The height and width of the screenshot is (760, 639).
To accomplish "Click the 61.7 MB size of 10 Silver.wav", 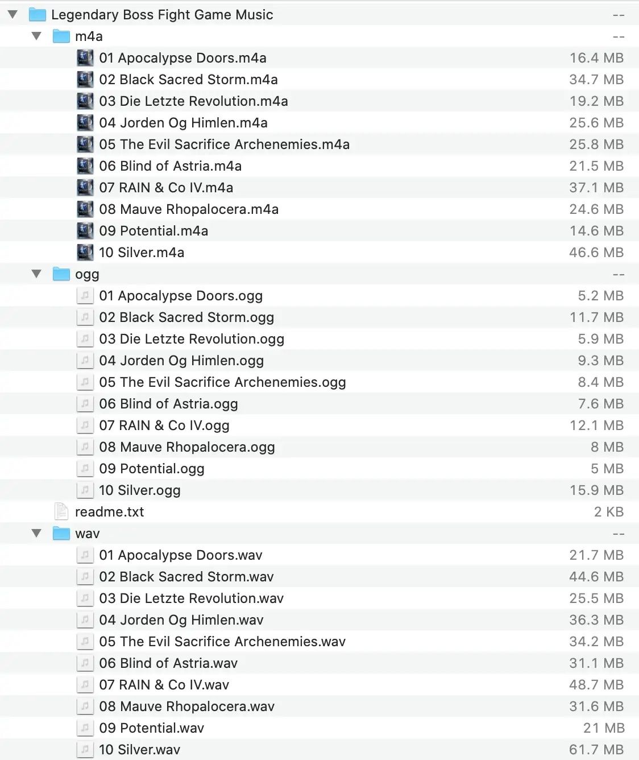I will click(596, 750).
